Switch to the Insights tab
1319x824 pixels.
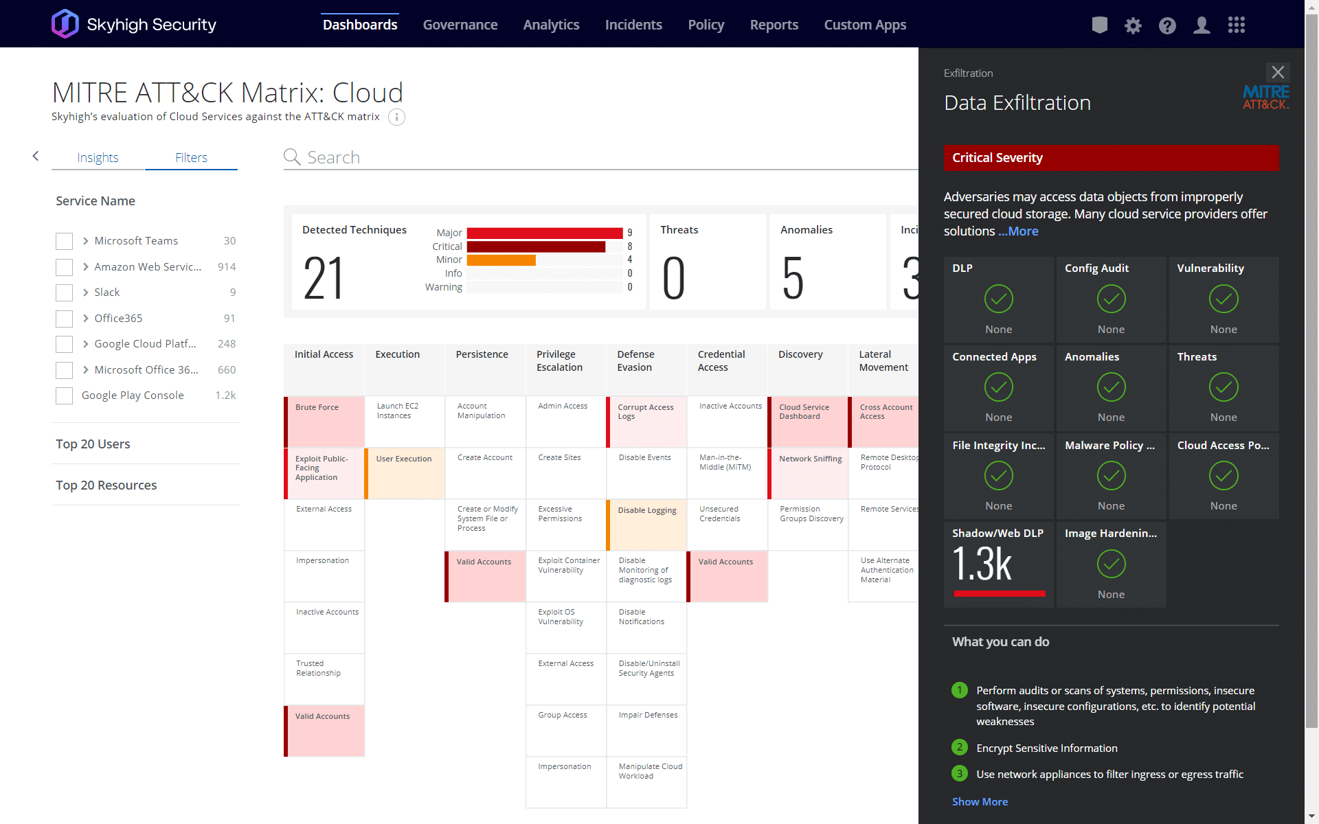[98, 157]
